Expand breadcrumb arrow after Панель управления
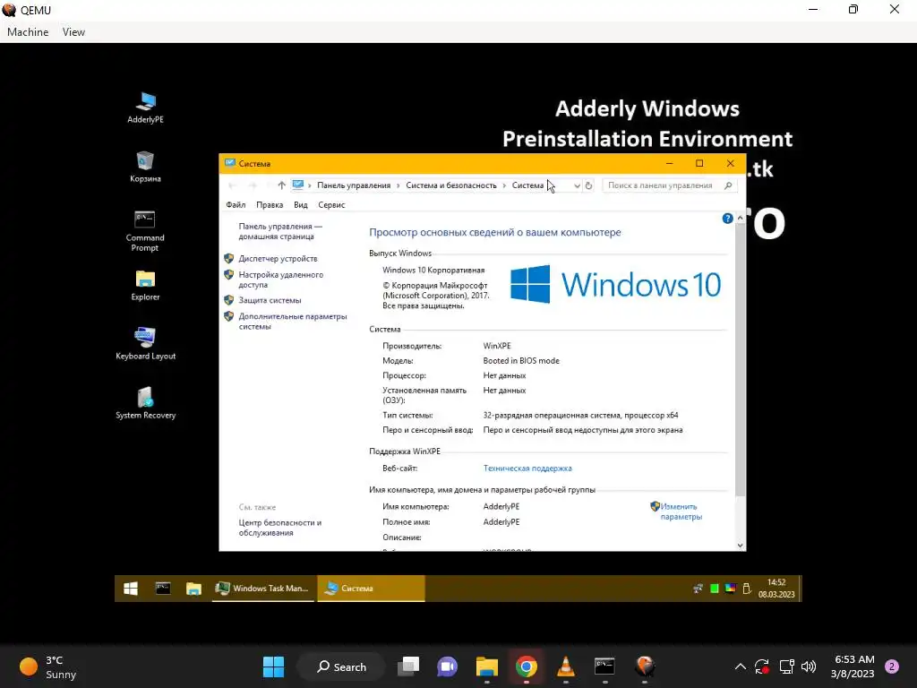Image resolution: width=917 pixels, height=688 pixels. (399, 185)
